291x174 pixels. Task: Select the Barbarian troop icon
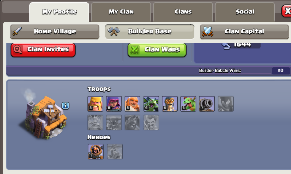coord(95,104)
